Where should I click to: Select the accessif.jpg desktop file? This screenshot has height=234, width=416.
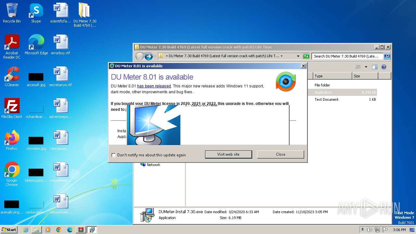coord(36,79)
